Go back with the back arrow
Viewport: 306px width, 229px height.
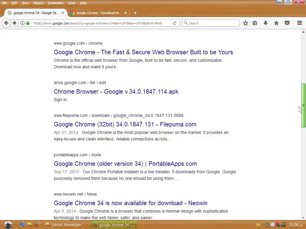6,23
